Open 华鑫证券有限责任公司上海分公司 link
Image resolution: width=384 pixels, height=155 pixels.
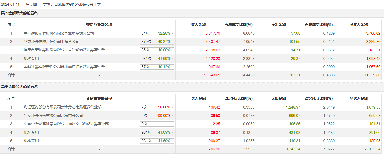coord(52,42)
